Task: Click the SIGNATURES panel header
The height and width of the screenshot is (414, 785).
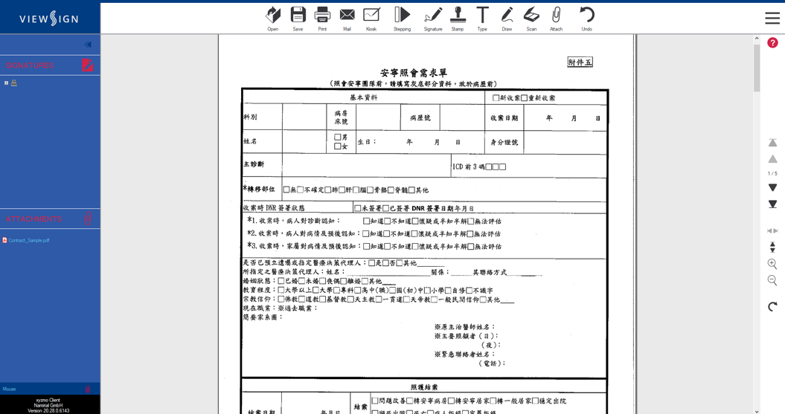Action: [x=30, y=65]
